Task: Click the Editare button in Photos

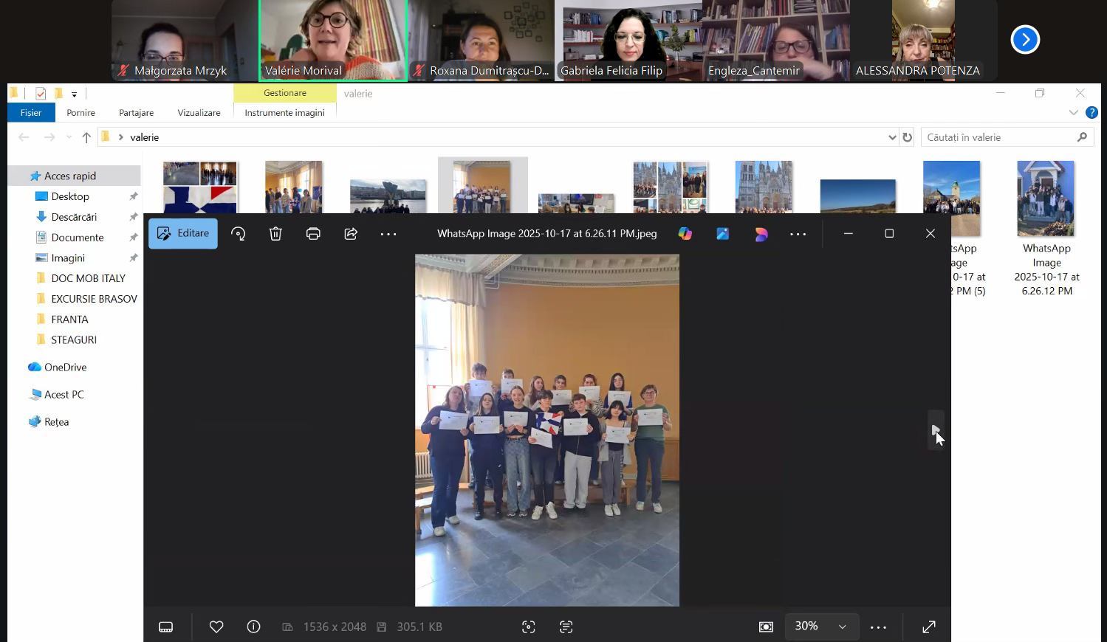Action: click(183, 234)
